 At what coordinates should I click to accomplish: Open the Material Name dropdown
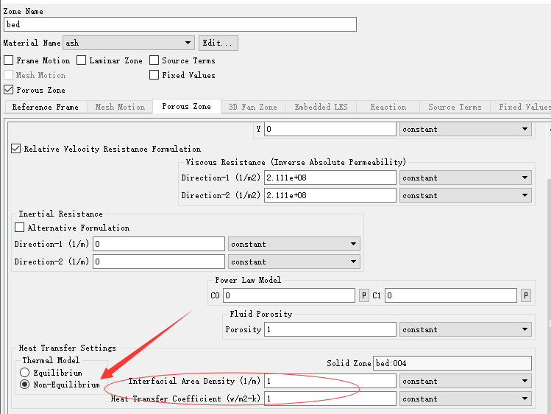pyautogui.click(x=129, y=43)
